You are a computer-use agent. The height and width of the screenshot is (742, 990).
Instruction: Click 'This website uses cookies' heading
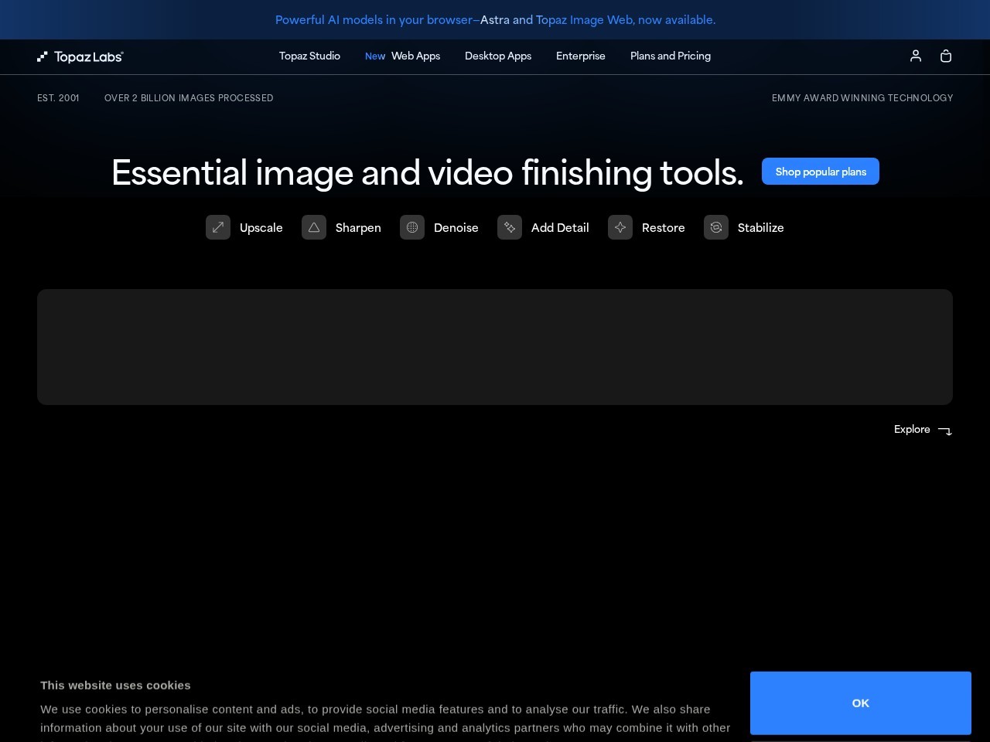pos(115,685)
